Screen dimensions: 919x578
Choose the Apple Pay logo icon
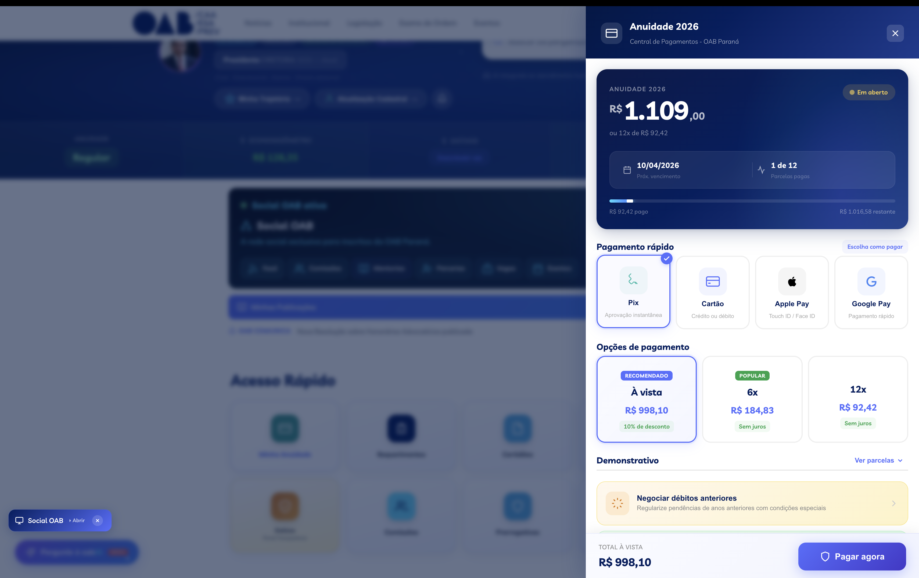pyautogui.click(x=792, y=281)
